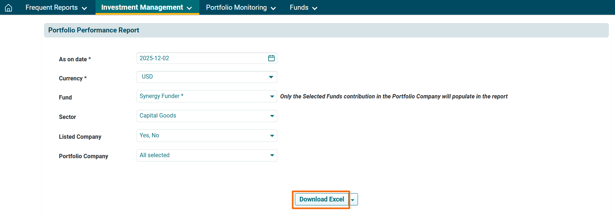Open the Frequent Reports menu
Screen dimensions: 615x213
[x=52, y=8]
